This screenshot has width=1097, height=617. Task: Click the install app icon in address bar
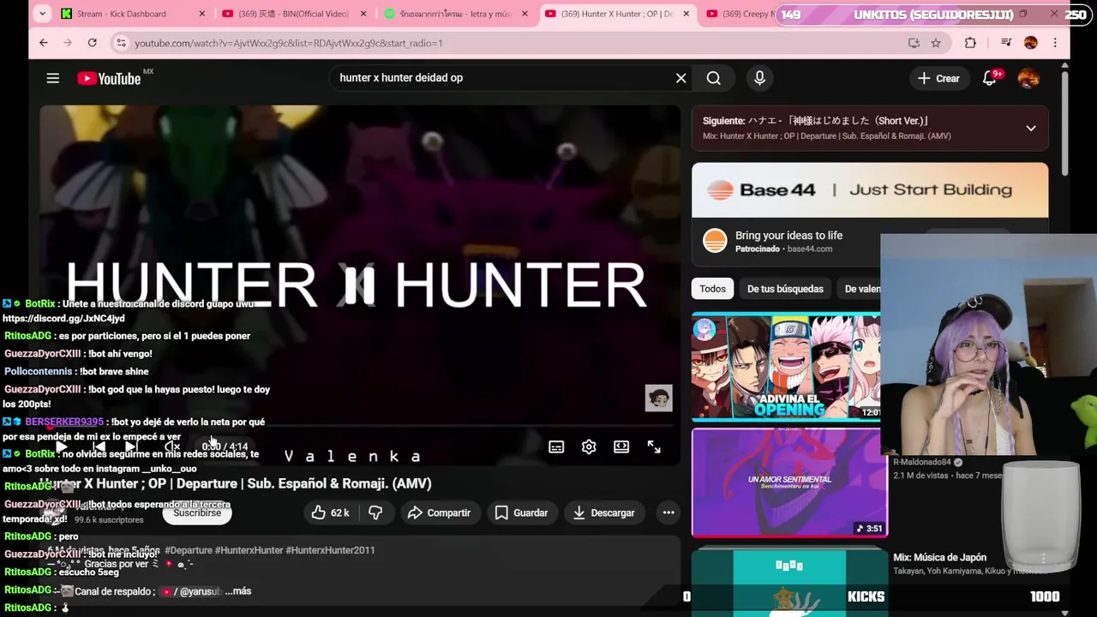(x=914, y=43)
